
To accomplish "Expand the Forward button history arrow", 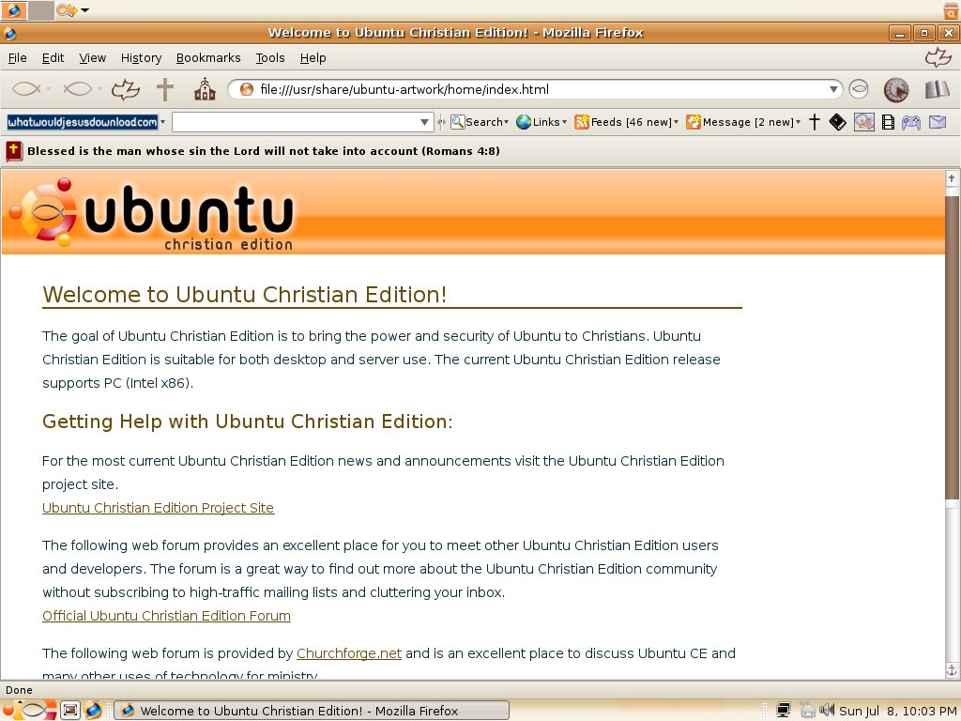I will pyautogui.click(x=99, y=89).
